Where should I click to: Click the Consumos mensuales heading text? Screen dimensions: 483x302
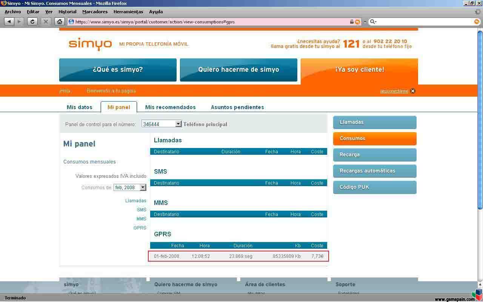[x=89, y=162]
